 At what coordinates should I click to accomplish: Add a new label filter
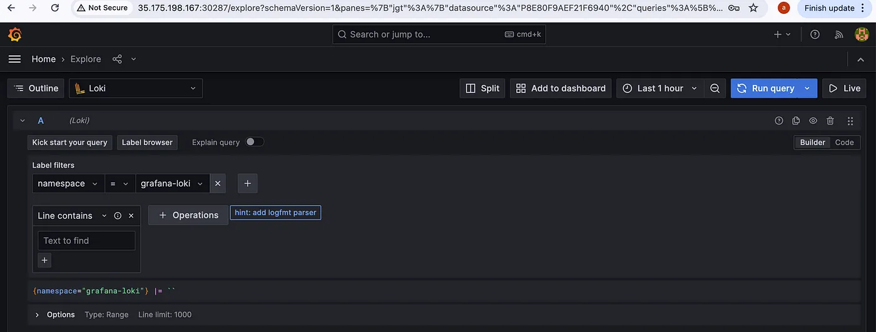[248, 184]
